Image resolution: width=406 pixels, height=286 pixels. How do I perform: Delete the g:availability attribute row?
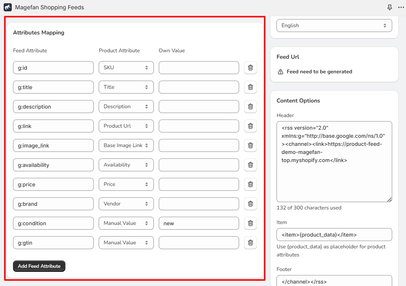tap(251, 165)
